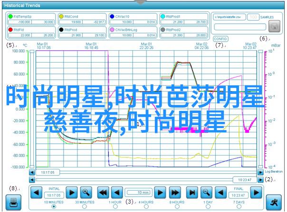Click RtdProd2 value 21.300
287x212 pixels.
point(172,35)
